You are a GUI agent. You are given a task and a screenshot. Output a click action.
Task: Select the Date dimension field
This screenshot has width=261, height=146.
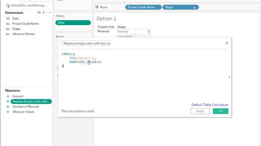pyautogui.click(x=15, y=19)
